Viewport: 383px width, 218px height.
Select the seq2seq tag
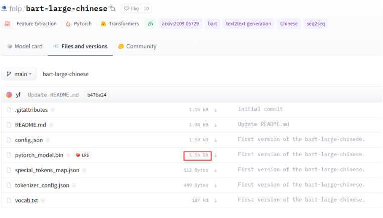pyautogui.click(x=316, y=24)
